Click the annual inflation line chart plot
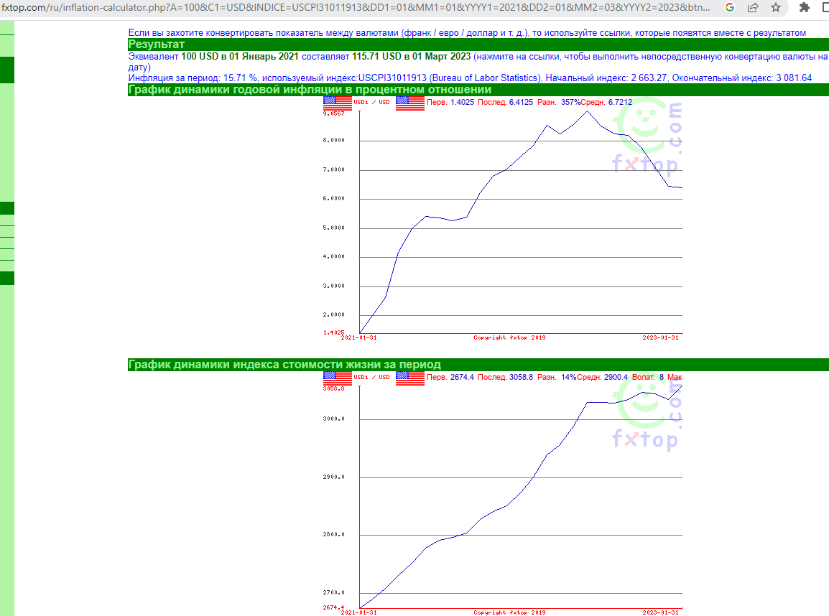This screenshot has width=829, height=616. pos(521,223)
